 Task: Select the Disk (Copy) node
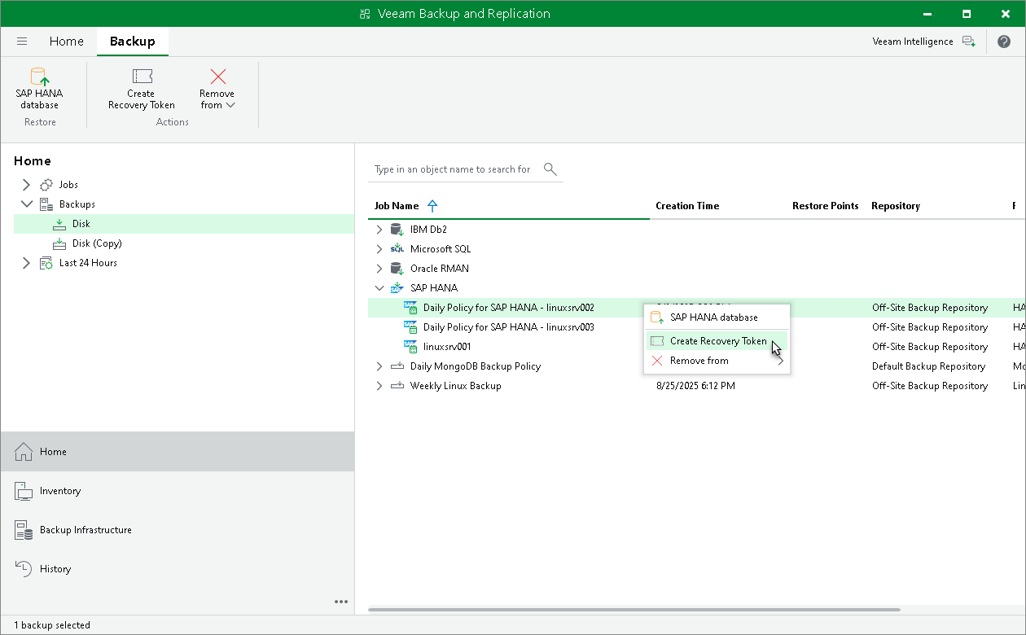tap(97, 243)
